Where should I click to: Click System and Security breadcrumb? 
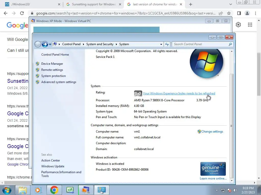(x=100, y=44)
